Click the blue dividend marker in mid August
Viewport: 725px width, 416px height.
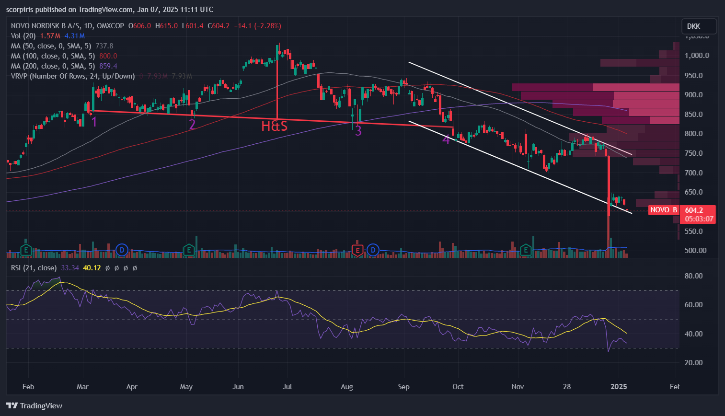[373, 250]
